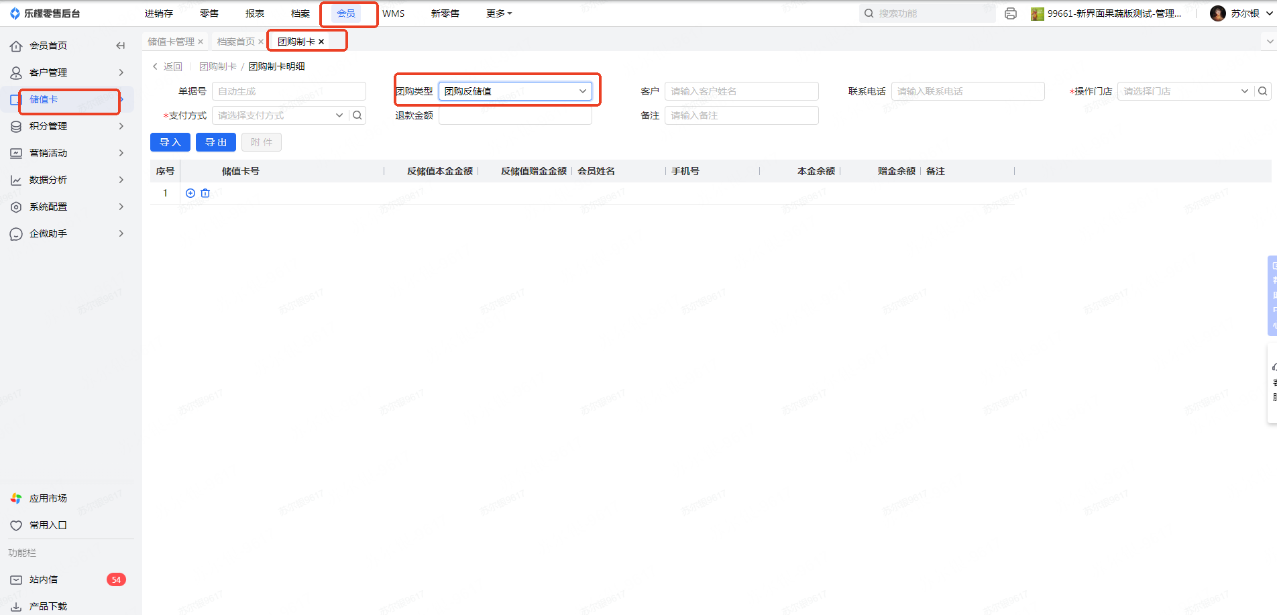1277x615 pixels.
Task: Switch to 团购制卡 tab
Action: tap(296, 42)
